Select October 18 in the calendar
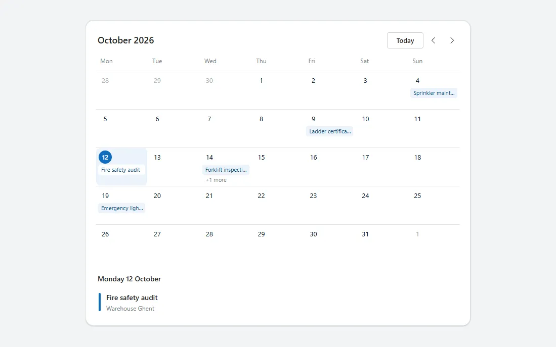The width and height of the screenshot is (556, 347). [417, 157]
